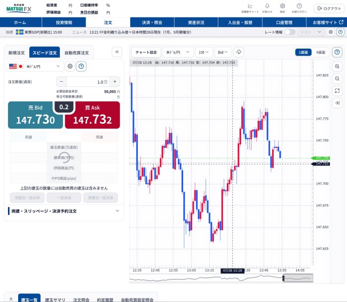This screenshot has width=347, height=302.
Task: Select the 自動売買設定照会 bottom tab
Action: coord(137,299)
